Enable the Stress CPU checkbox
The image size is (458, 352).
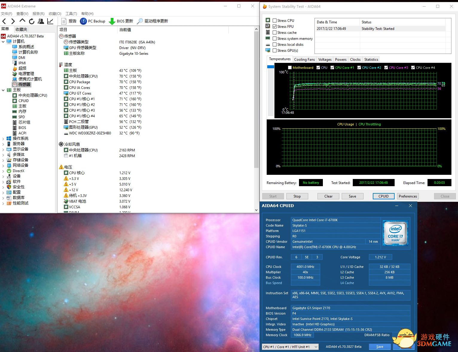(274, 20)
